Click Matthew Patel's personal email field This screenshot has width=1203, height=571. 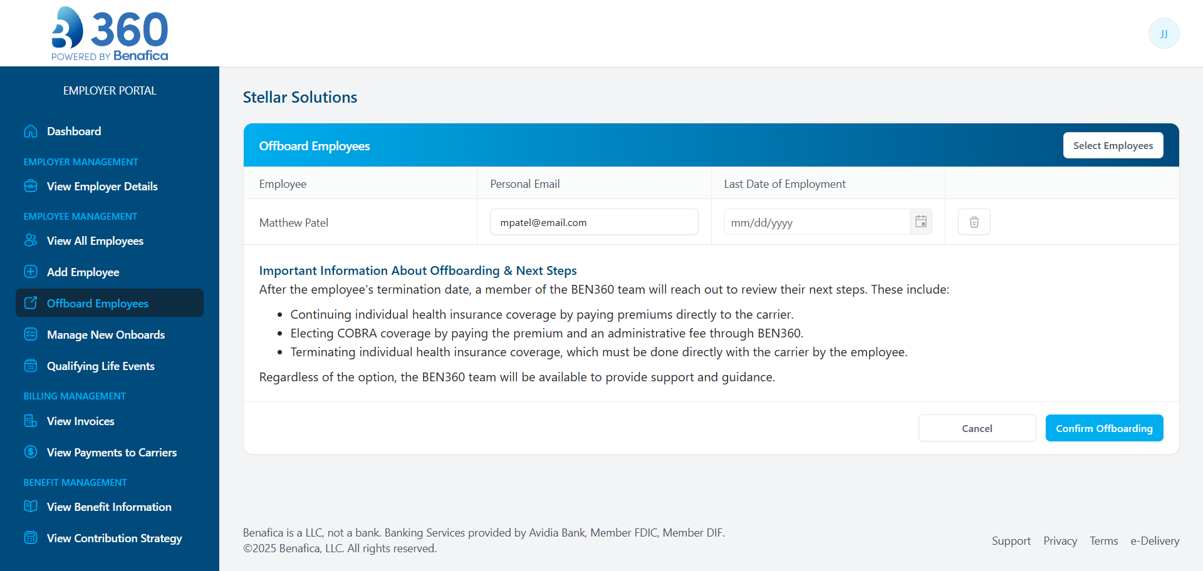click(x=594, y=222)
